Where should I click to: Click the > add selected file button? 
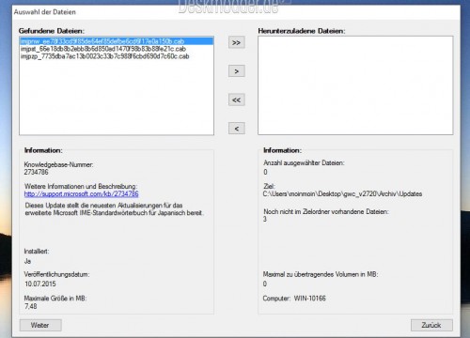click(x=237, y=71)
